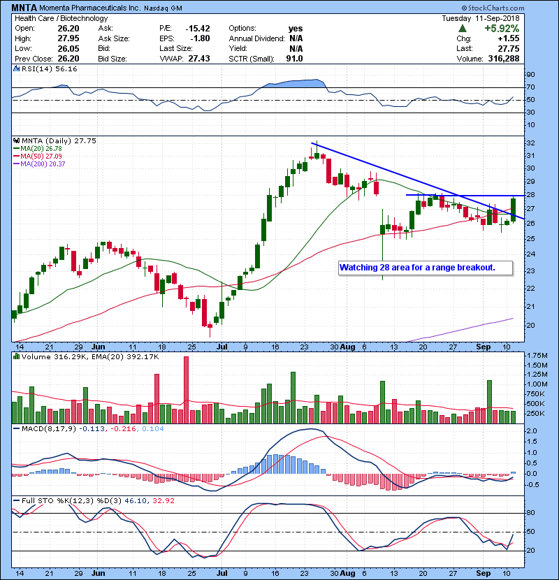
Task: Click the Last price value 27.75
Action: 508,48
